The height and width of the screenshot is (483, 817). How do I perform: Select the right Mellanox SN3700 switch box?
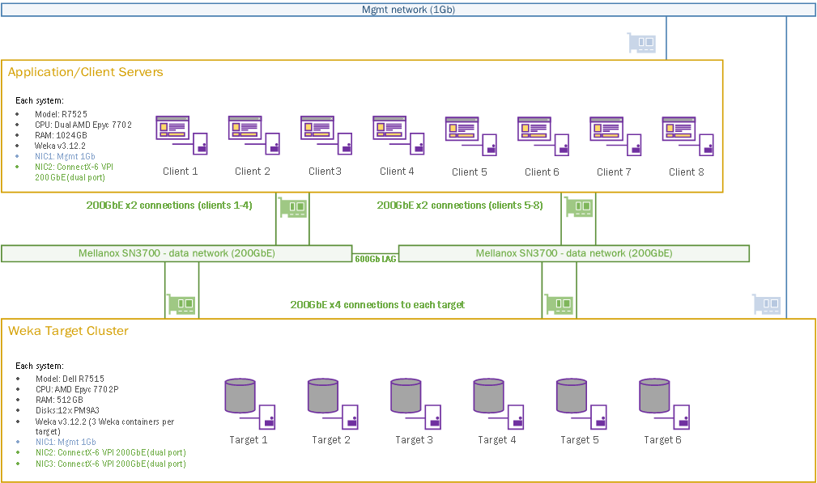click(x=573, y=253)
